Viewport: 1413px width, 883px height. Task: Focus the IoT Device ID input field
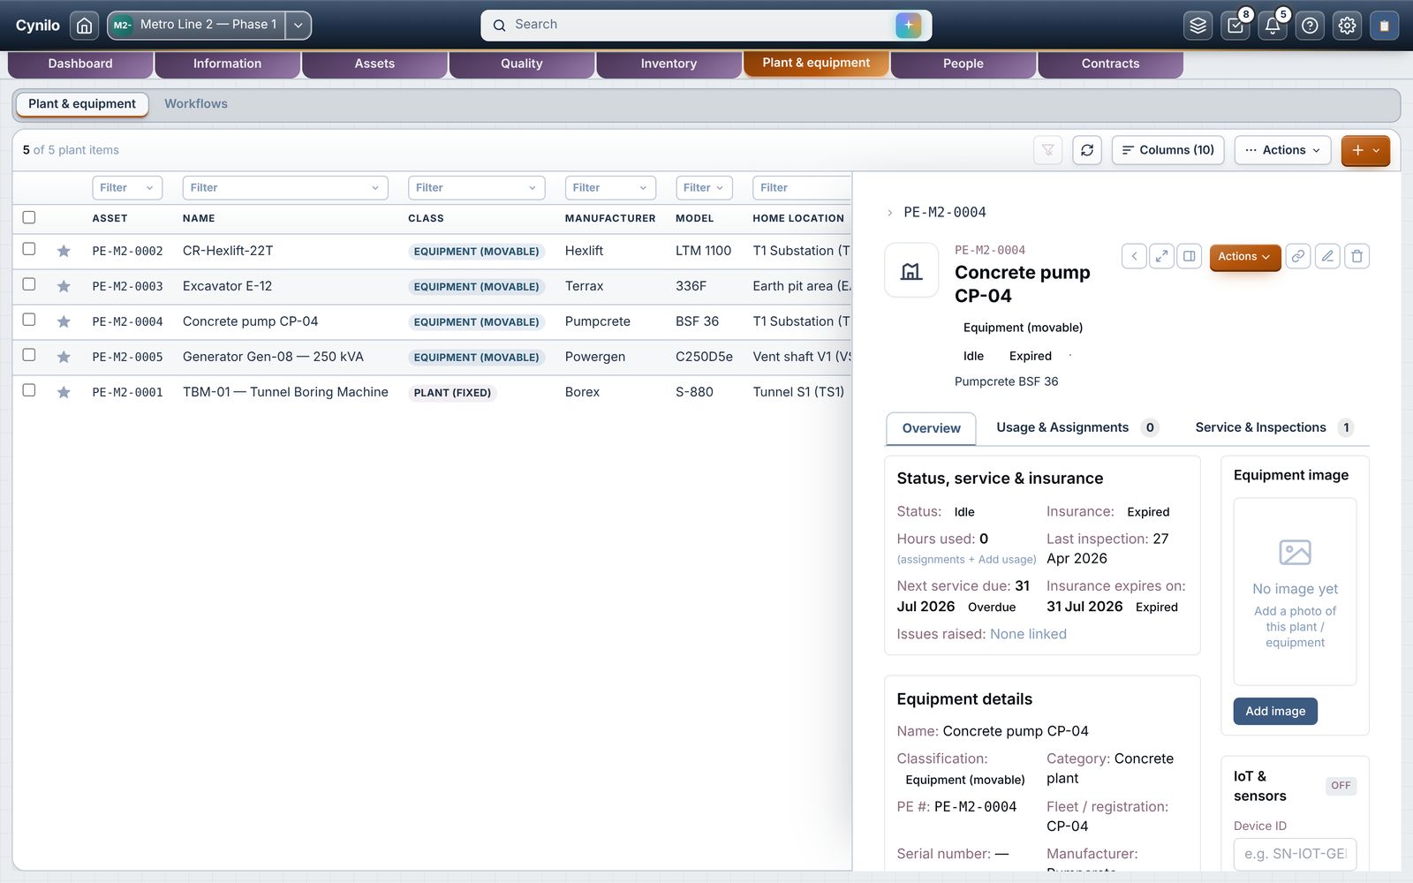(x=1295, y=854)
